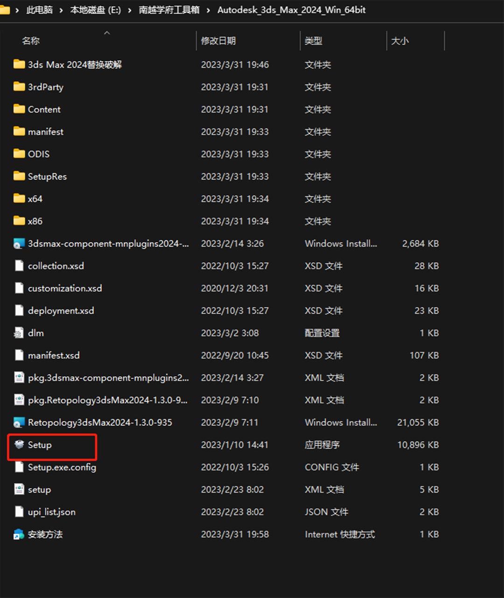The image size is (504, 598).
Task: Expand breadcrumb chevron after 南越学府工具箱
Action: pos(208,10)
